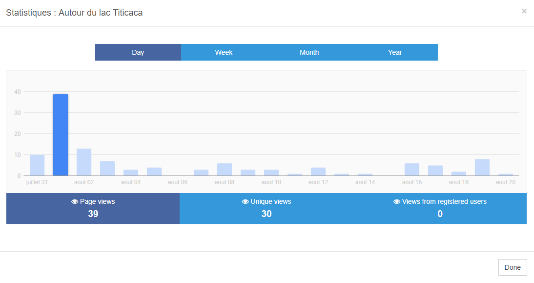
Task: Click the eye icon for Views from registered users
Action: pyautogui.click(x=396, y=201)
